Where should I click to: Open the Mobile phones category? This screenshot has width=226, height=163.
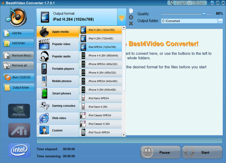tap(58, 81)
